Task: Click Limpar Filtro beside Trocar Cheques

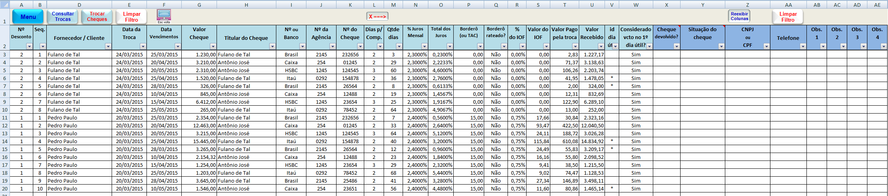Action: pos(131,17)
